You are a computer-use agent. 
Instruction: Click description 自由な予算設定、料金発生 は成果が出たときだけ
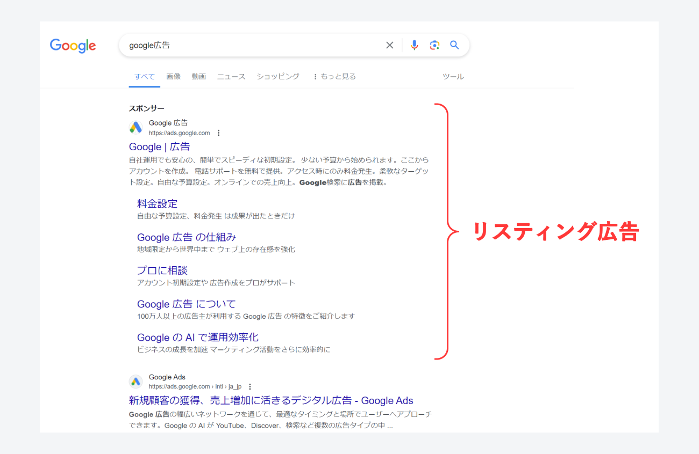point(216,216)
